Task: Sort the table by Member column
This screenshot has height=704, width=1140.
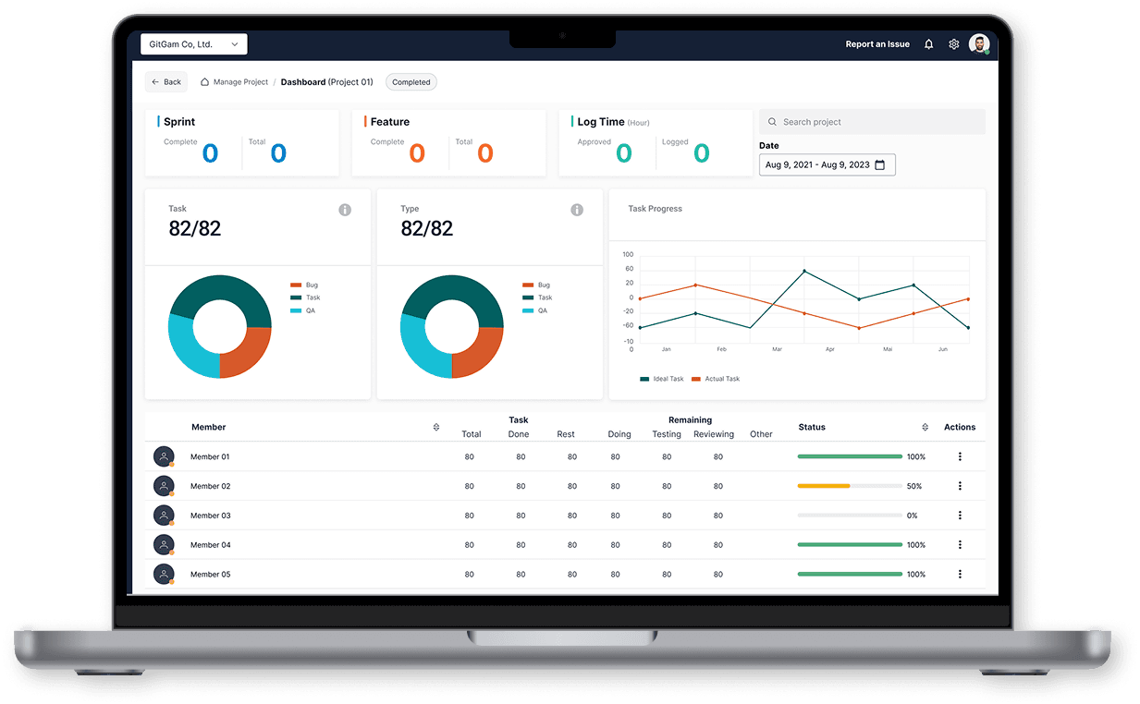Action: pyautogui.click(x=435, y=427)
